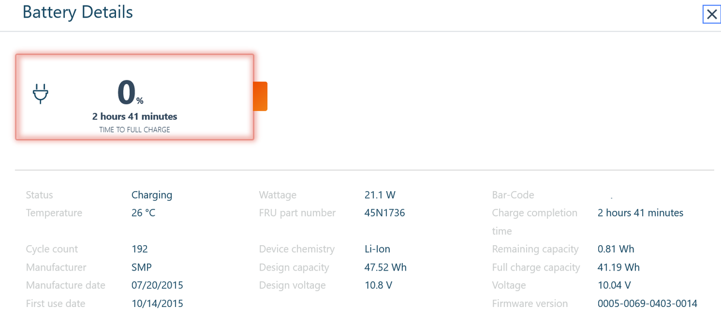
Task: Click the SMP manufacturer value
Action: click(x=141, y=267)
